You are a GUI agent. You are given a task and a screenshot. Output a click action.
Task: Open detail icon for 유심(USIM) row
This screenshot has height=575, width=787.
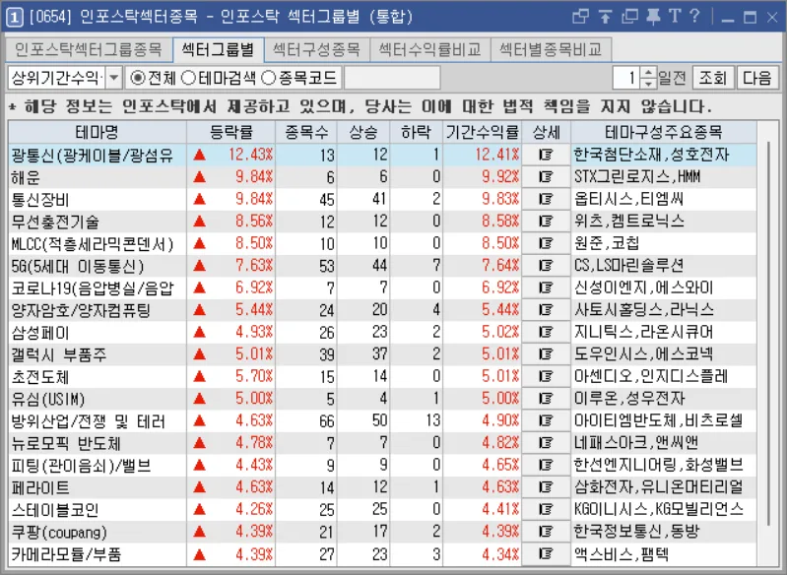click(546, 399)
